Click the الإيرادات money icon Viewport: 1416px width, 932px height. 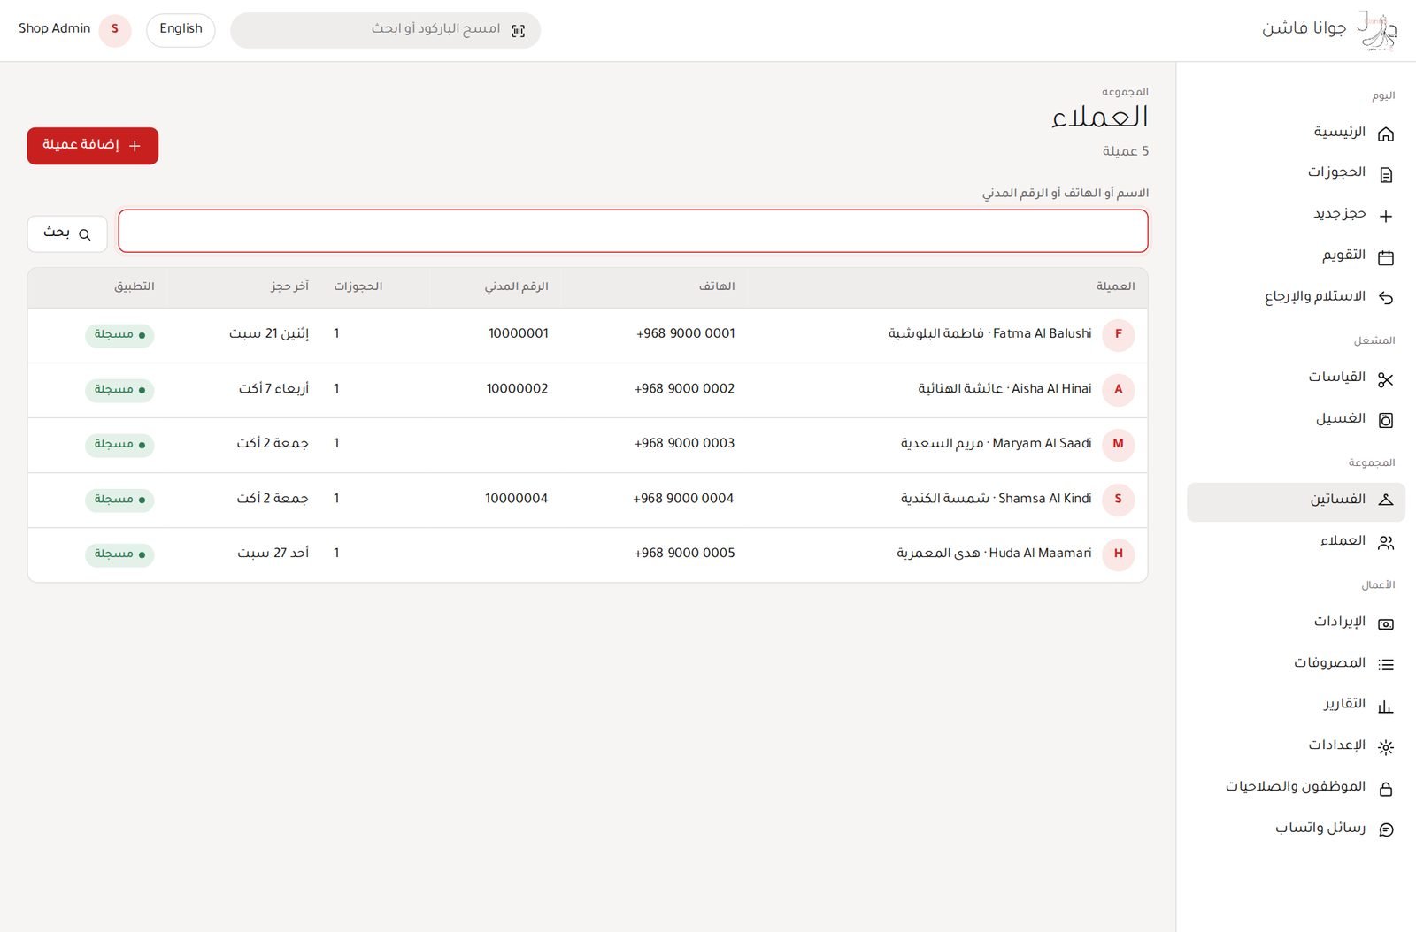point(1386,623)
